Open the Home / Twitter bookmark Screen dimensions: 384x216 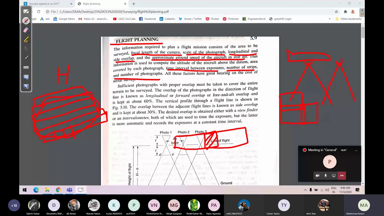[x=190, y=19]
